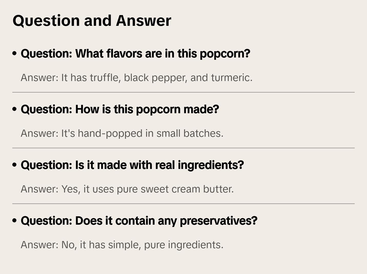Viewport: 367px width, 274px height.
Task: Click the bullet before the real ingredients question
Action: coord(15,165)
